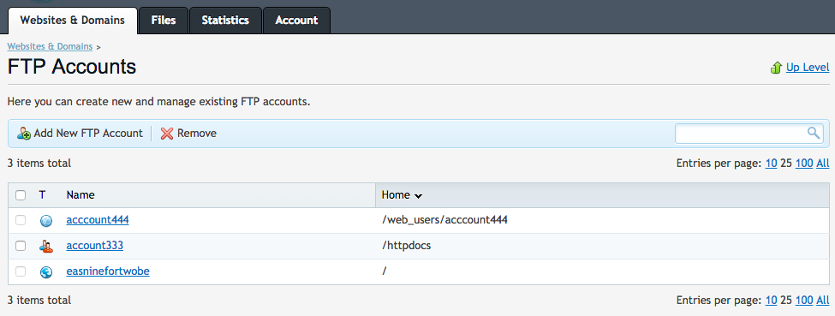Tick the checkbox for easninefortwobe
Image resolution: width=835 pixels, height=316 pixels.
click(x=21, y=271)
